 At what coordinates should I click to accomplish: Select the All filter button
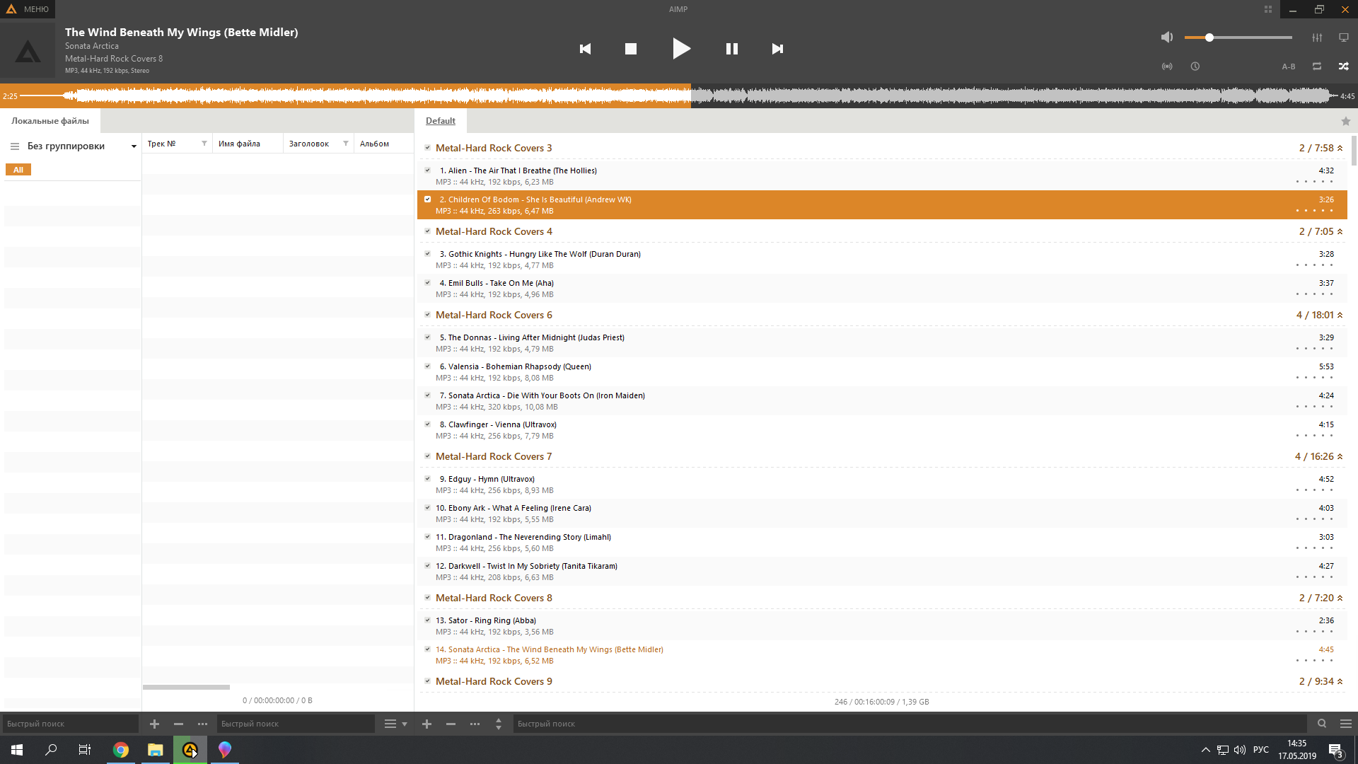click(x=18, y=170)
